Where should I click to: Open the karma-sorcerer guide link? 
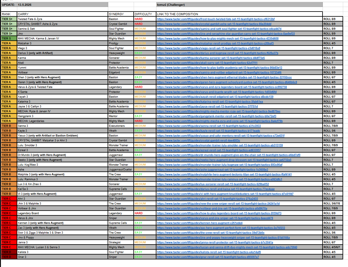(x=211, y=58)
